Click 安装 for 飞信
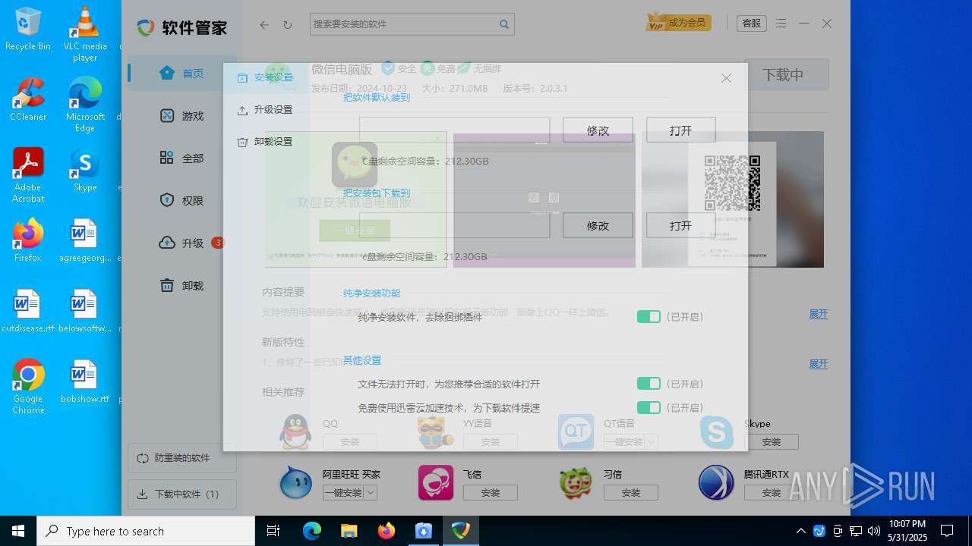Image resolution: width=972 pixels, height=546 pixels. click(491, 493)
